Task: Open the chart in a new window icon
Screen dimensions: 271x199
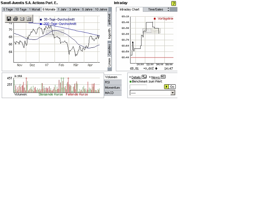Action: 29,19
